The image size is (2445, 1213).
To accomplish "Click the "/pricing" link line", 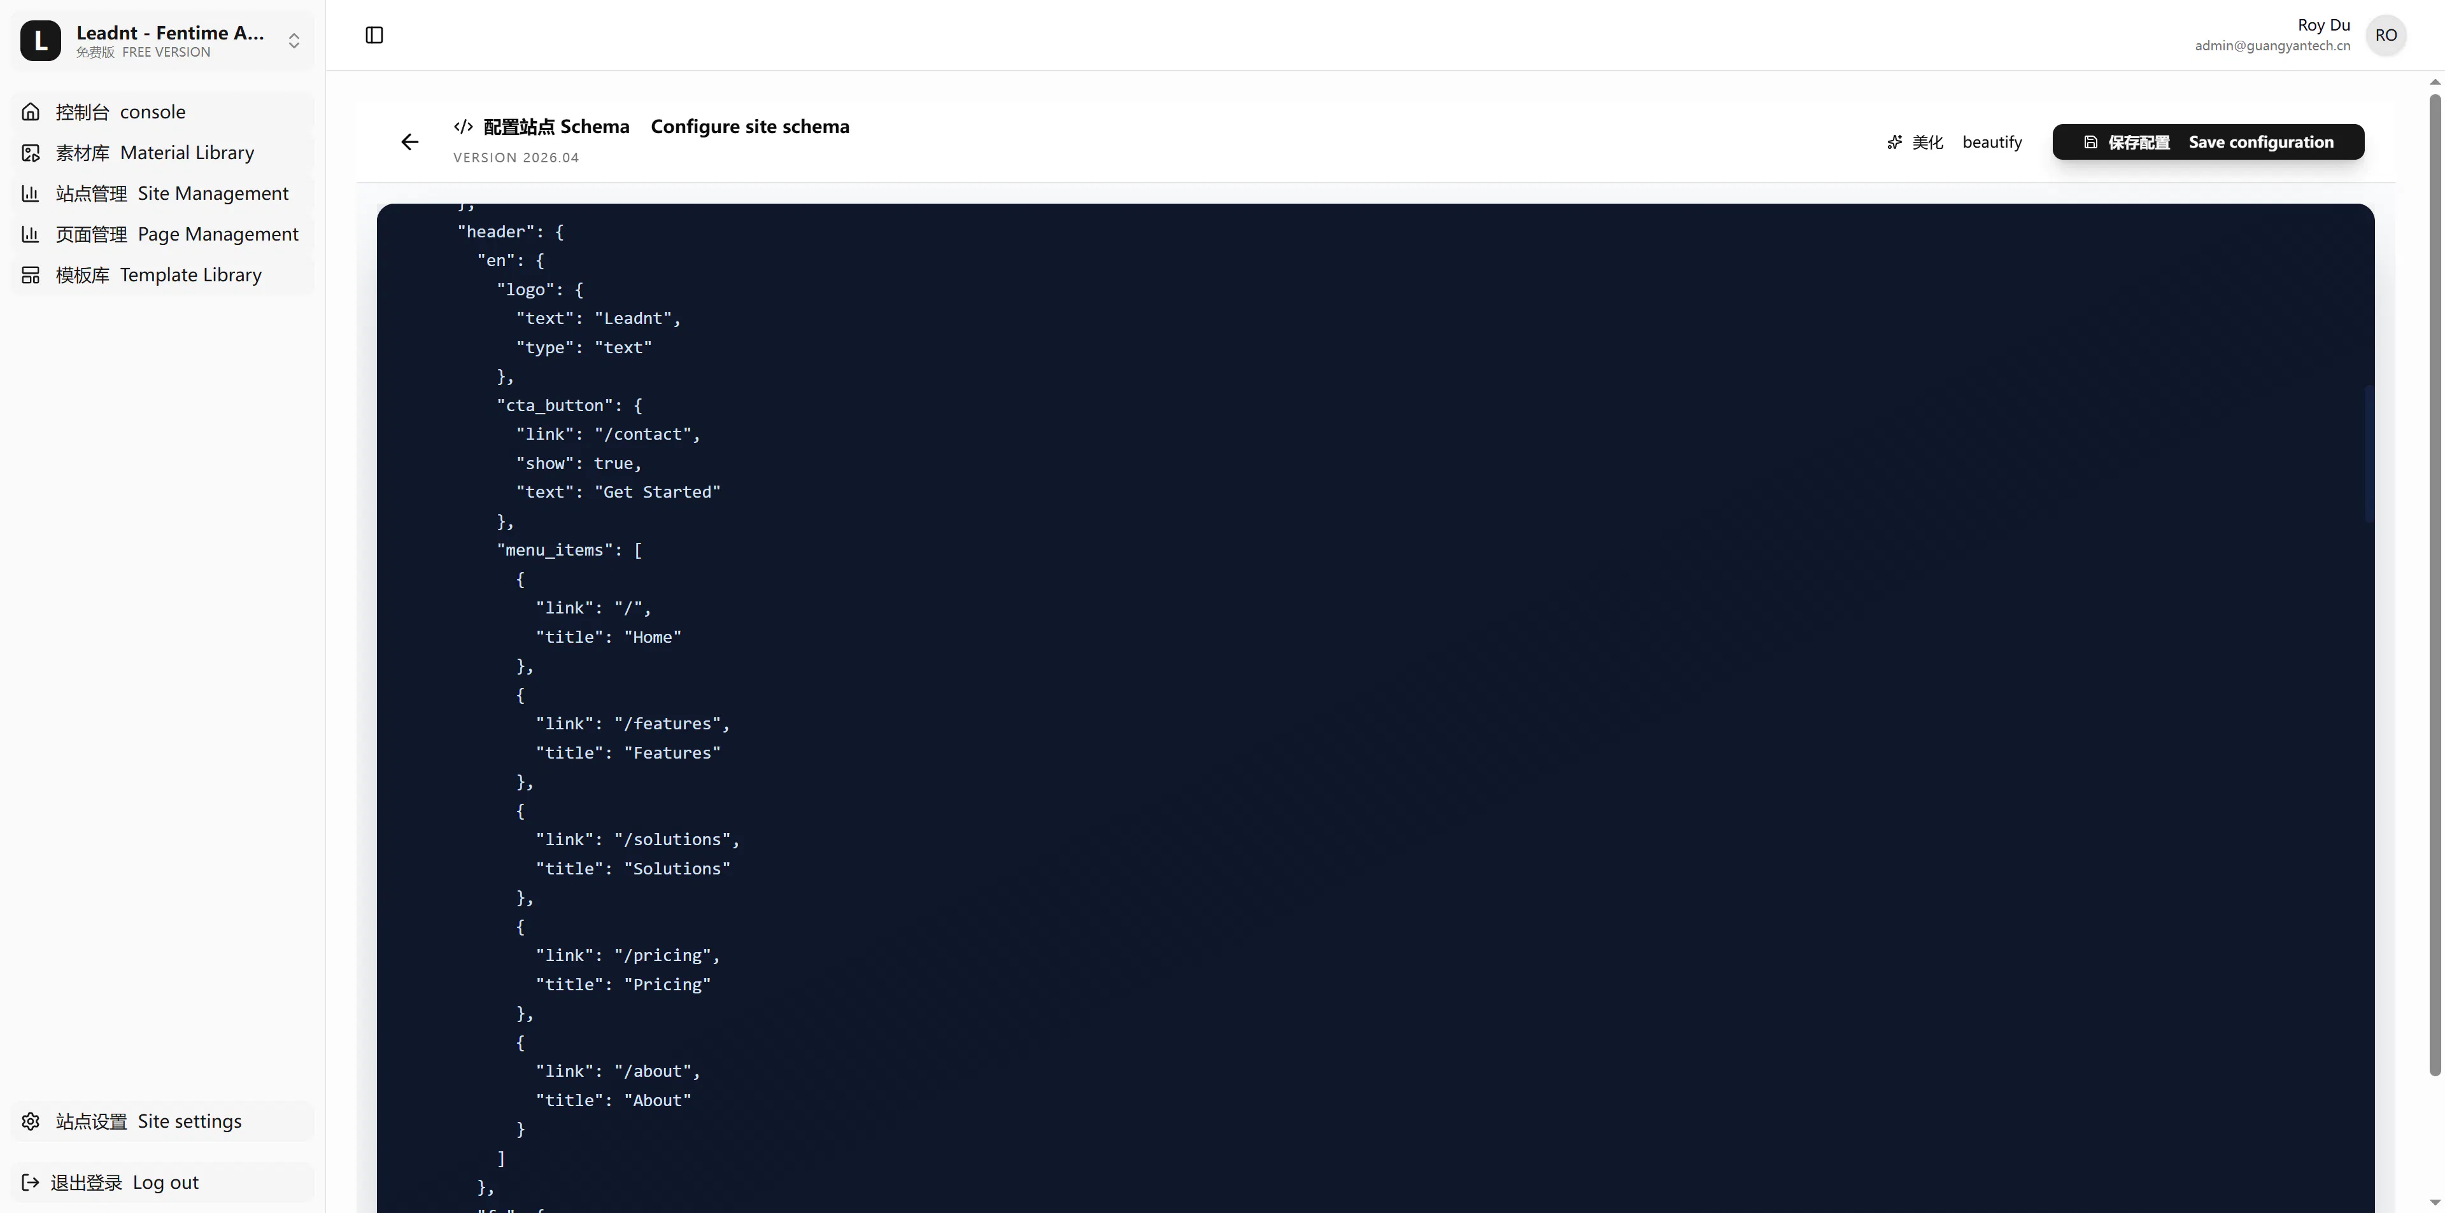I will click(628, 955).
